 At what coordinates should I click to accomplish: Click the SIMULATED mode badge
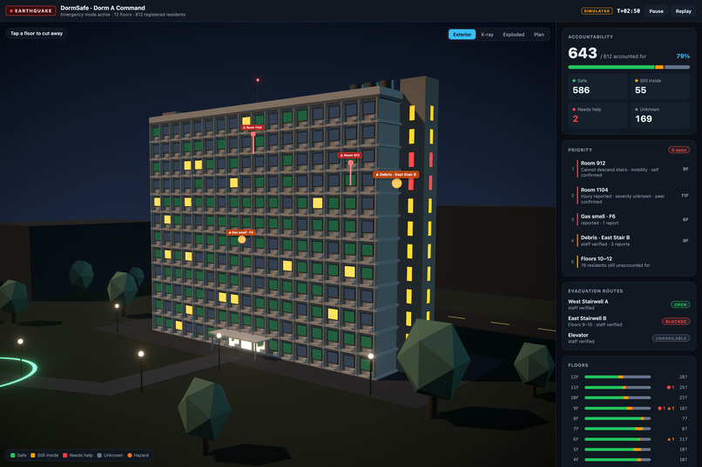click(x=597, y=11)
